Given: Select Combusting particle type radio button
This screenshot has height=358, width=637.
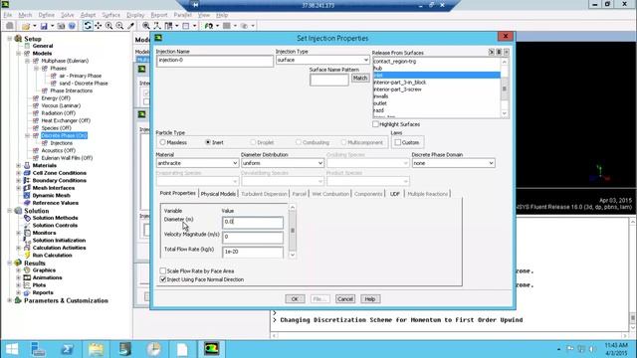Looking at the screenshot, I should click(299, 142).
